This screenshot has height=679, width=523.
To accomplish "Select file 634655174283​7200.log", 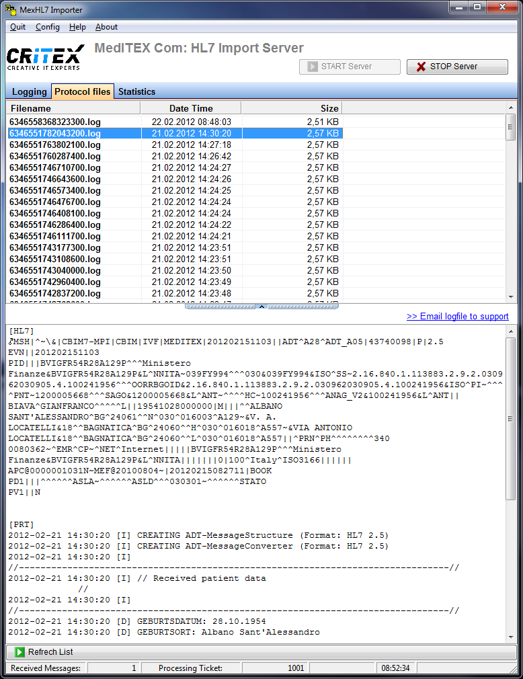I will click(x=55, y=294).
